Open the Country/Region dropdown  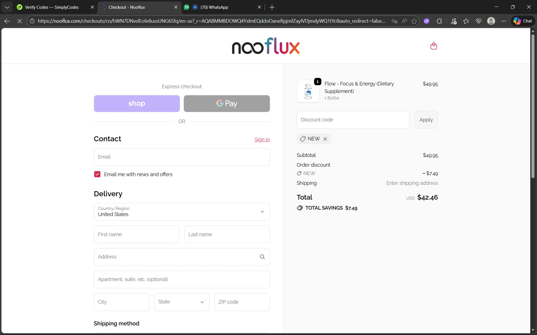182,212
